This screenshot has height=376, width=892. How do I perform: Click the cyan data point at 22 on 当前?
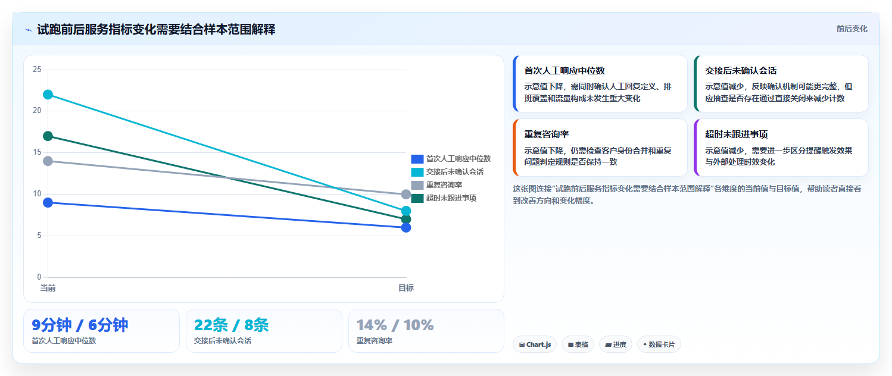point(48,95)
